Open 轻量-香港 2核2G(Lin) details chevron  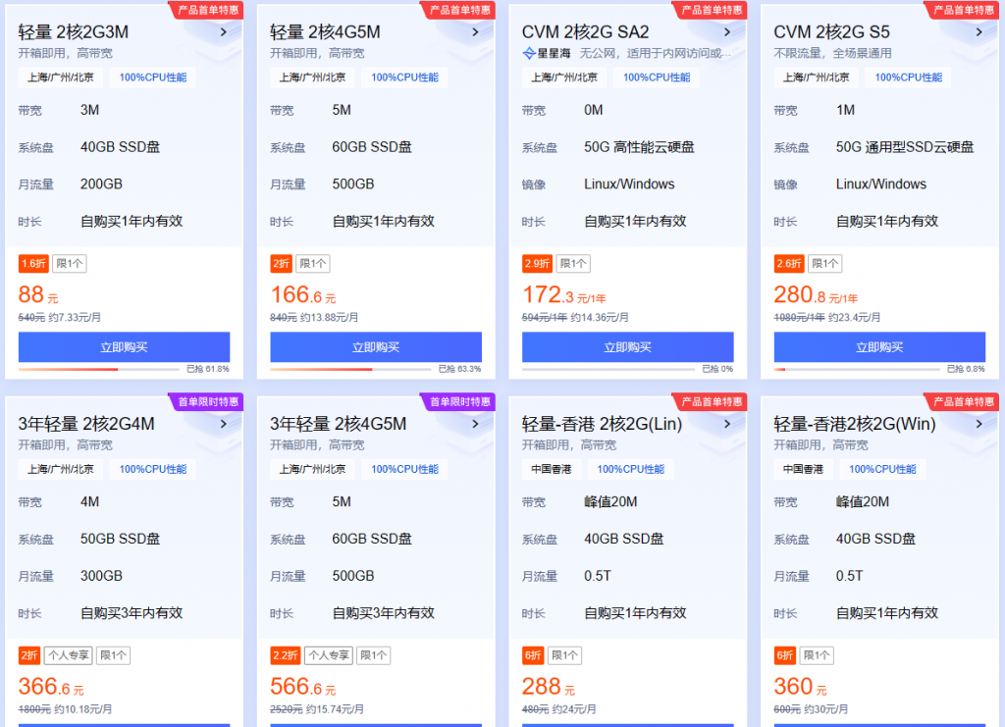click(727, 424)
